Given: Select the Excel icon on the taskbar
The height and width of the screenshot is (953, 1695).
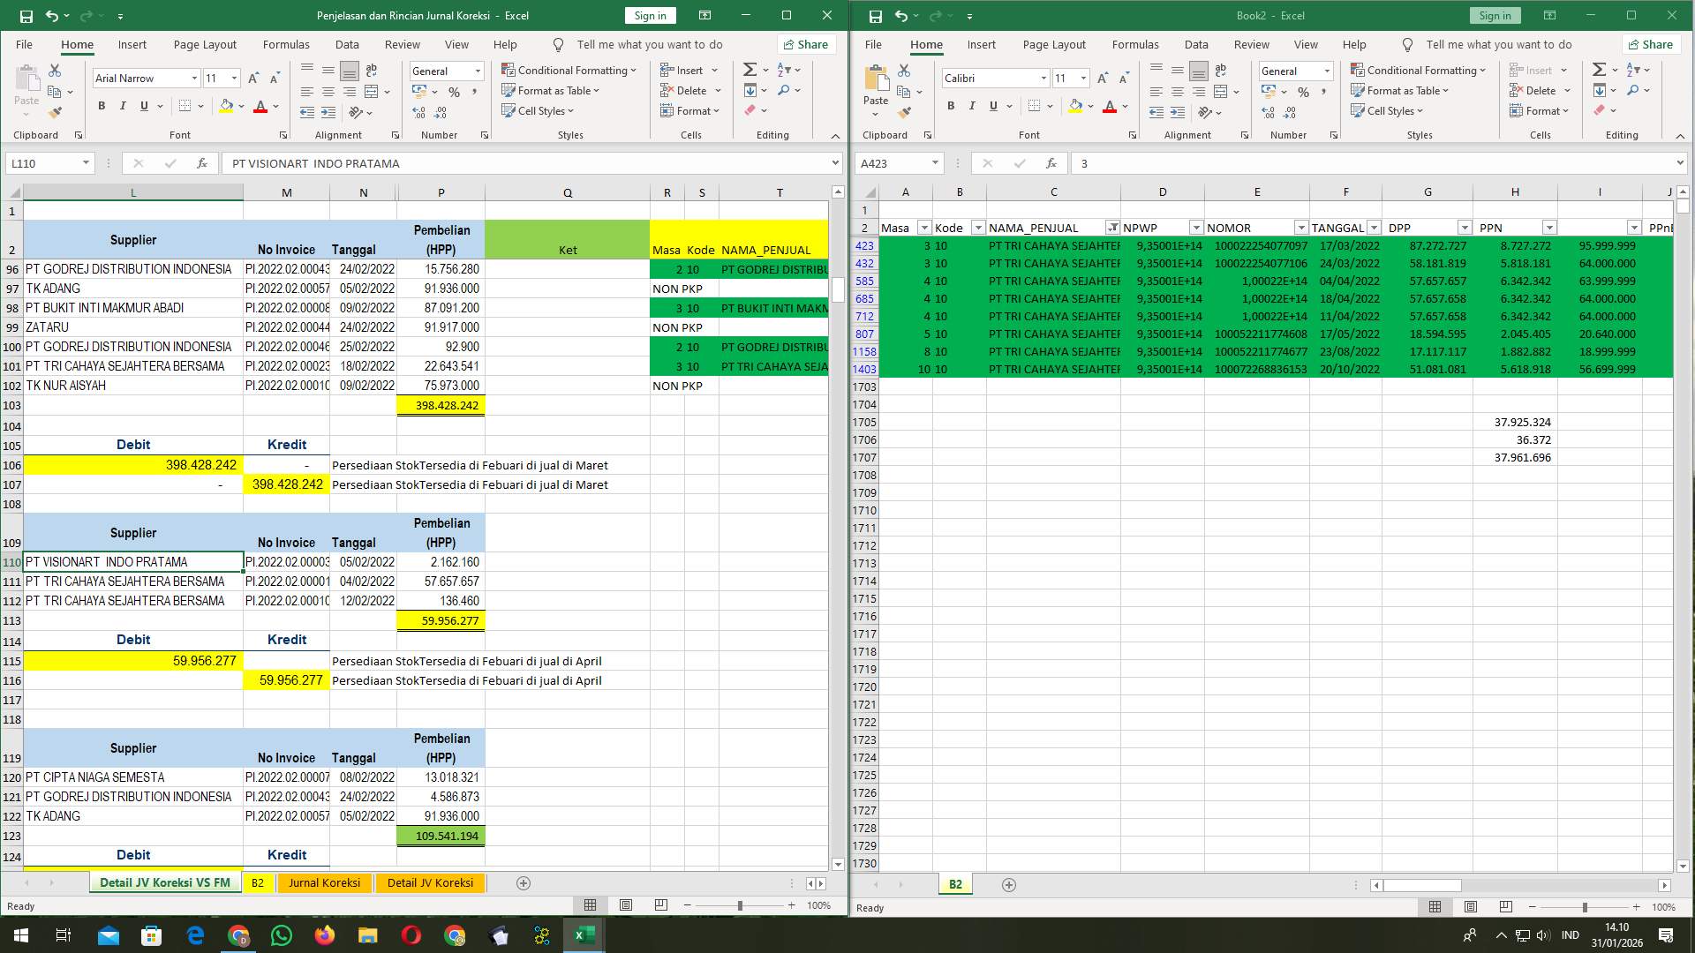Looking at the screenshot, I should click(583, 935).
